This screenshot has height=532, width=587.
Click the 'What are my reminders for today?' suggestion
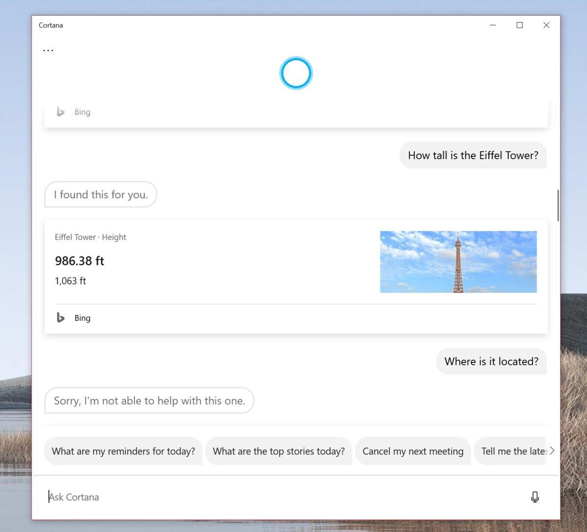click(x=123, y=451)
